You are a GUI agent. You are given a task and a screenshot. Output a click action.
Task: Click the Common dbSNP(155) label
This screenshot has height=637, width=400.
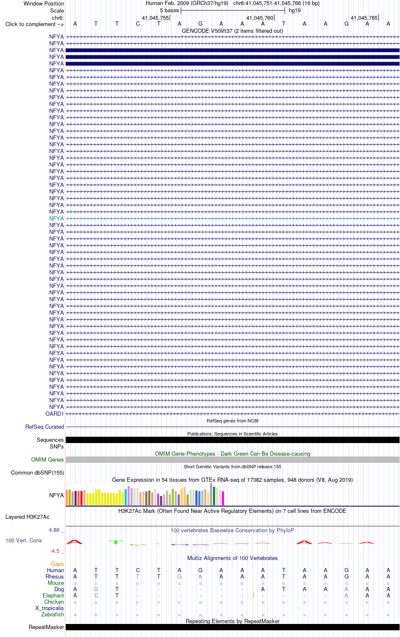(37, 472)
